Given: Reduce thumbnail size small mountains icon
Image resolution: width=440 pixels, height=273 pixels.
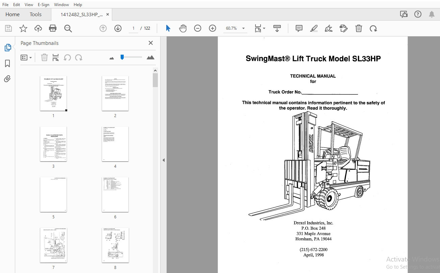Looking at the screenshot, I should click(112, 58).
